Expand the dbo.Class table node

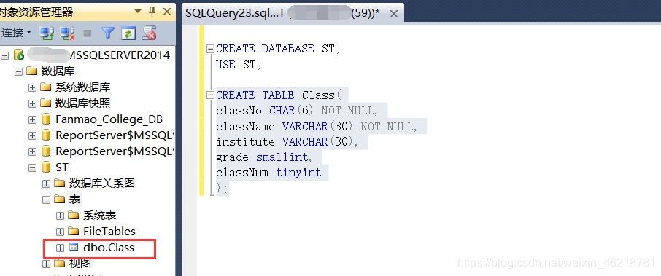[x=61, y=248]
